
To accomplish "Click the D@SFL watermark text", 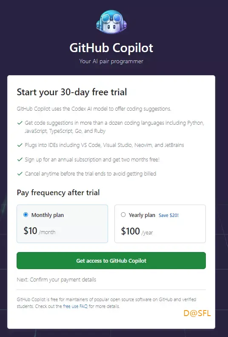I will [197, 314].
